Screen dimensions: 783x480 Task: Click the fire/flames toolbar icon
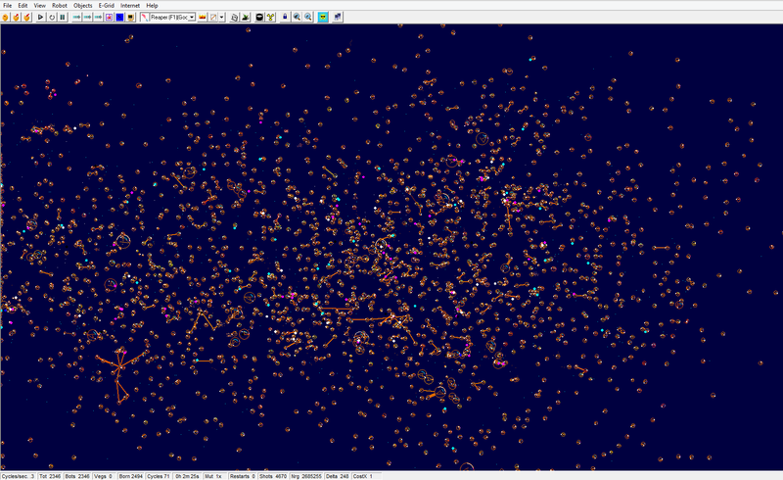pyautogui.click(x=203, y=17)
